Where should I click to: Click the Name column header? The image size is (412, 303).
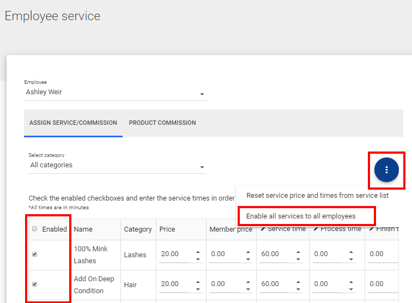point(83,229)
